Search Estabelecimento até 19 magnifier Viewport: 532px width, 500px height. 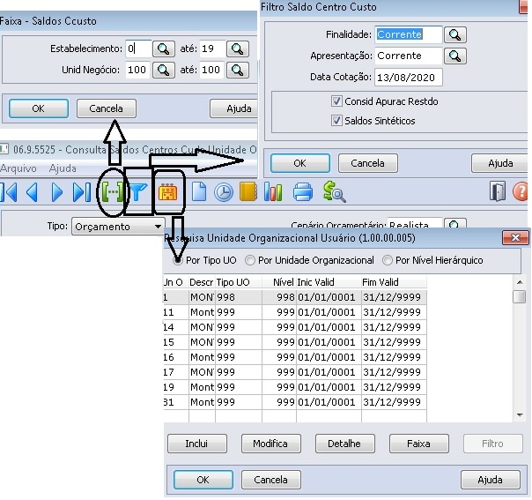(x=238, y=49)
